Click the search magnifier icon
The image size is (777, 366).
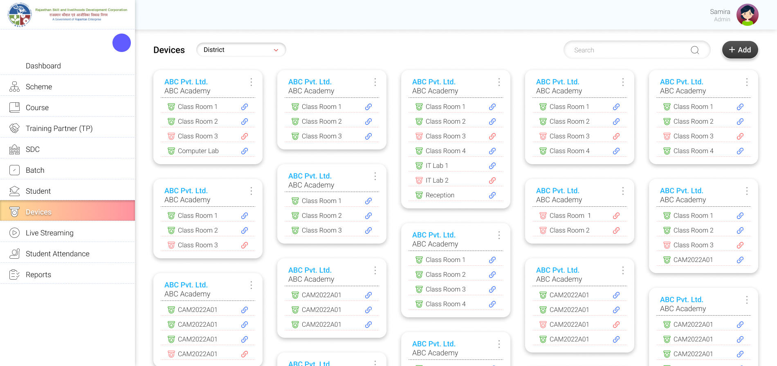(694, 50)
